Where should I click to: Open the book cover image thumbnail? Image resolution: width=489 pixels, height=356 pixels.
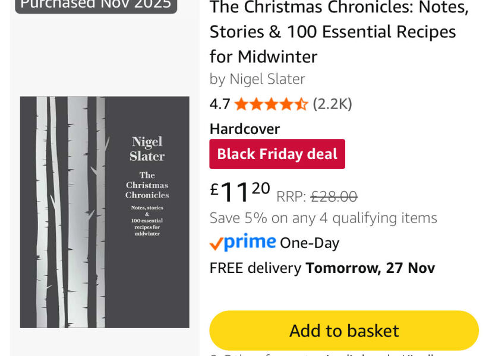(104, 212)
